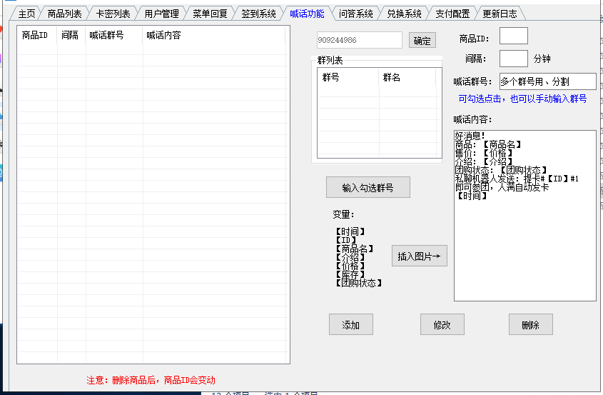Switch to the 签到系统 tab

[258, 14]
